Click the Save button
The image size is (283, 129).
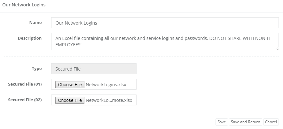point(222,122)
